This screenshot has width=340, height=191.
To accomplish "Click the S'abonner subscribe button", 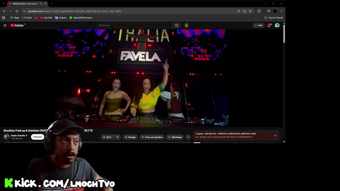I will tap(37, 137).
